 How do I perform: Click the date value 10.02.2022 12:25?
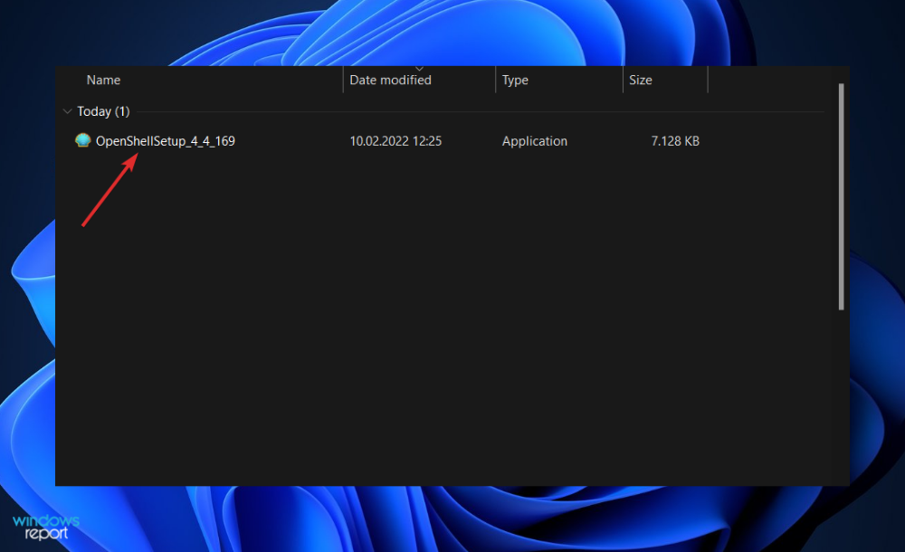pos(395,140)
